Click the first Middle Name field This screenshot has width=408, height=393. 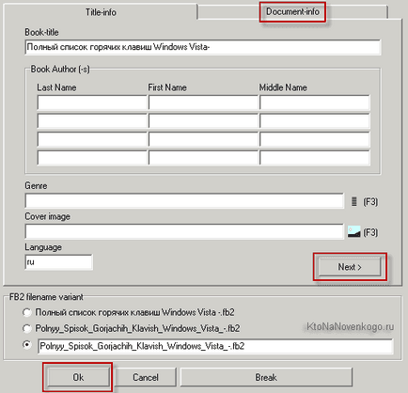(x=315, y=102)
